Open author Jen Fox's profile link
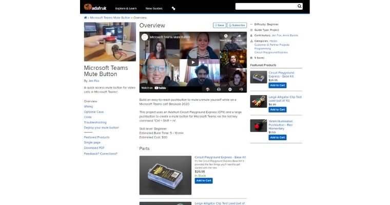The height and width of the screenshot is (205, 390). tap(94, 81)
